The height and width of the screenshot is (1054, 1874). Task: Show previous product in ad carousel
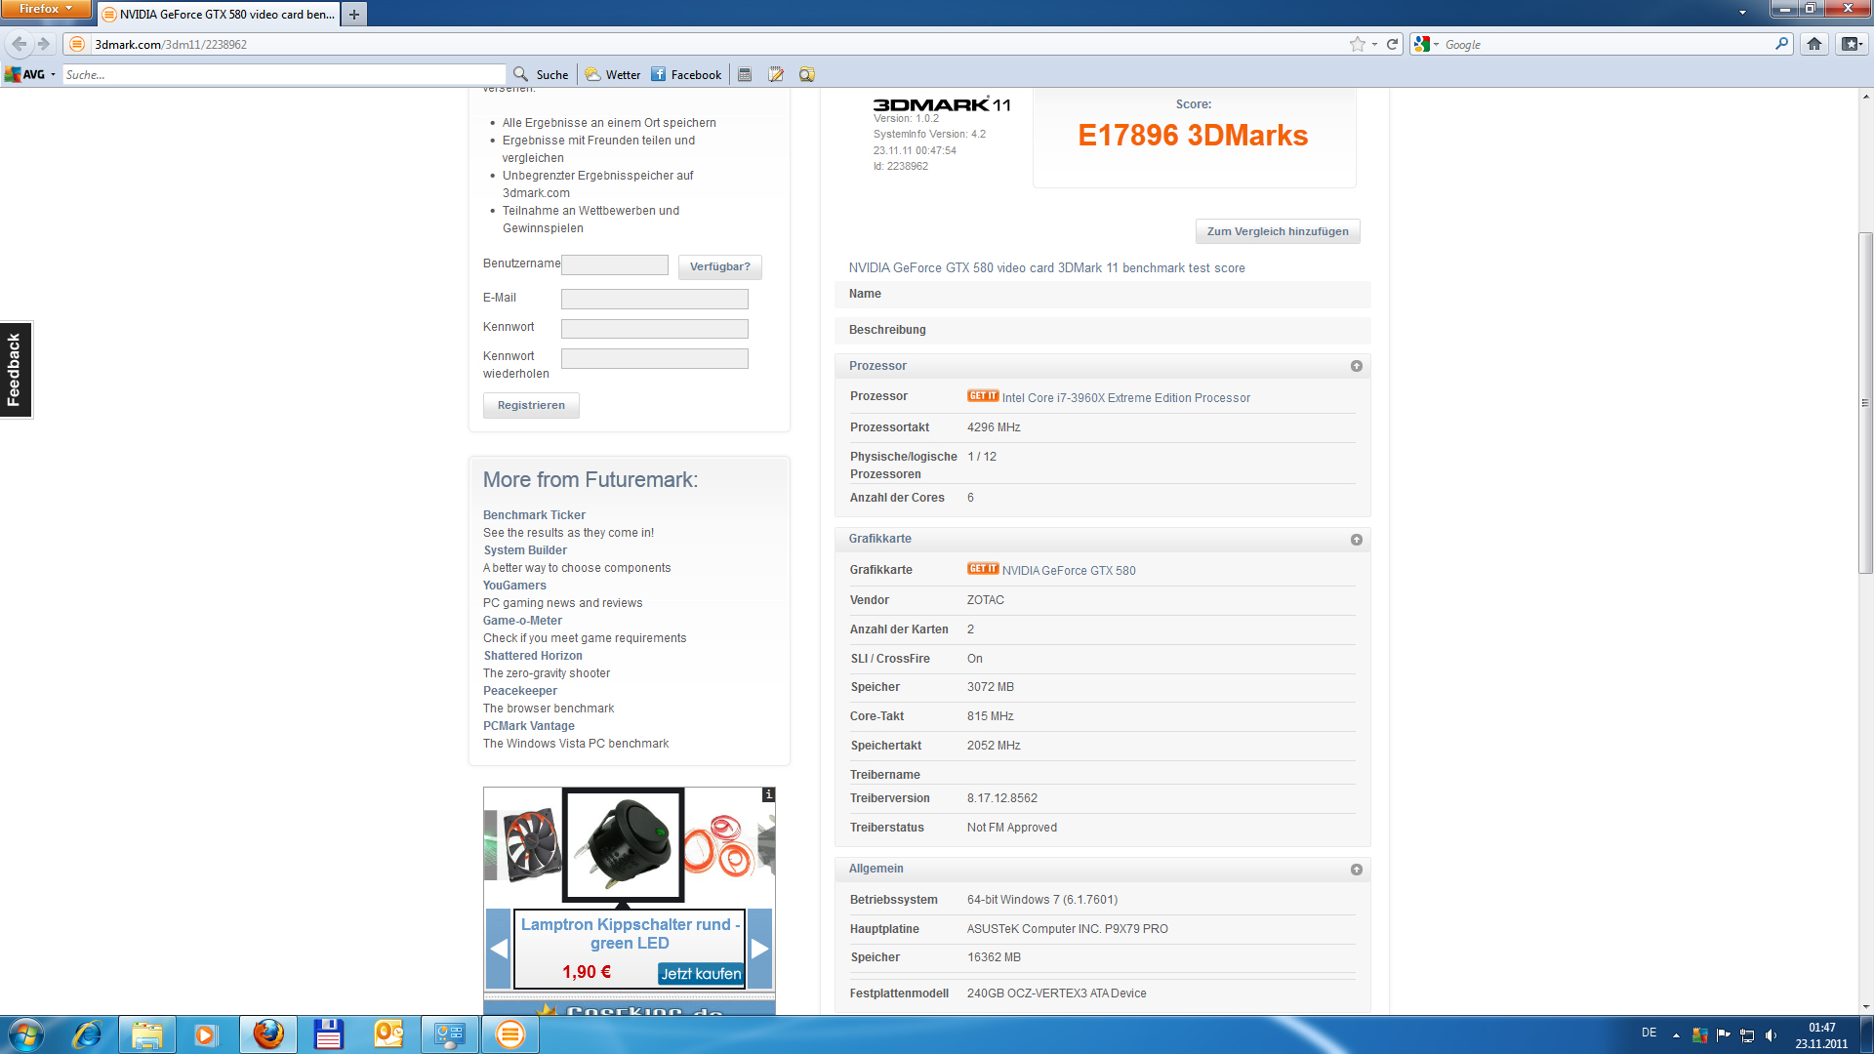[499, 948]
